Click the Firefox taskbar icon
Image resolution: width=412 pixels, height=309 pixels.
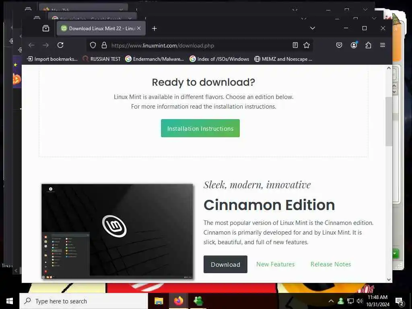tap(178, 301)
